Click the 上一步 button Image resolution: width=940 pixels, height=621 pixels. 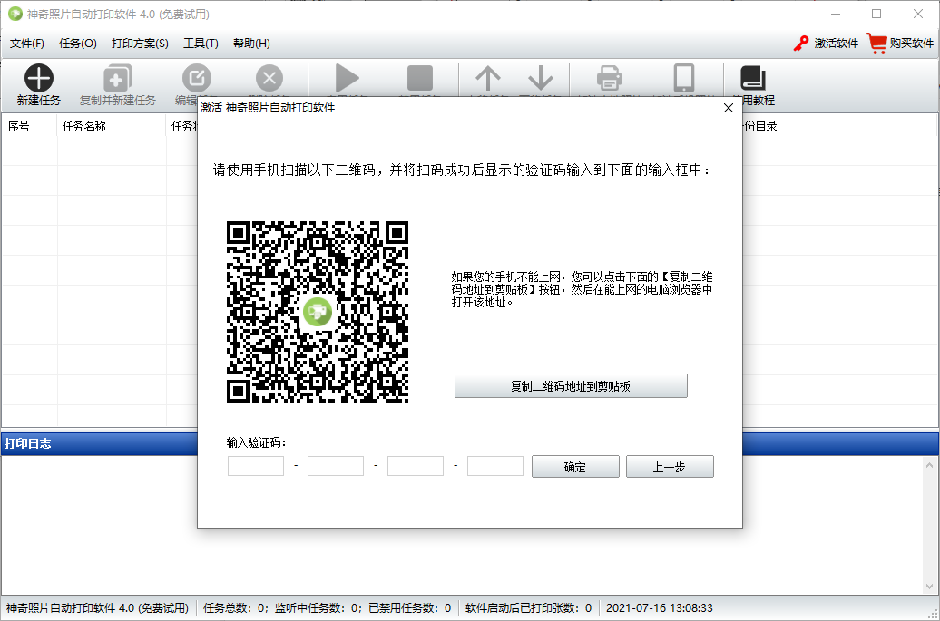pos(670,467)
